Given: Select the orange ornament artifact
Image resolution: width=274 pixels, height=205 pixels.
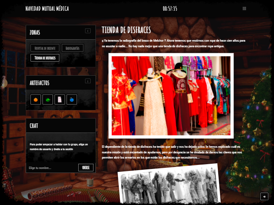Looking at the screenshot, I should [36, 99].
